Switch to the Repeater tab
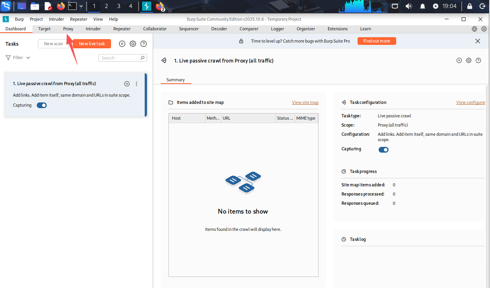Image resolution: width=490 pixels, height=288 pixels. pyautogui.click(x=122, y=29)
